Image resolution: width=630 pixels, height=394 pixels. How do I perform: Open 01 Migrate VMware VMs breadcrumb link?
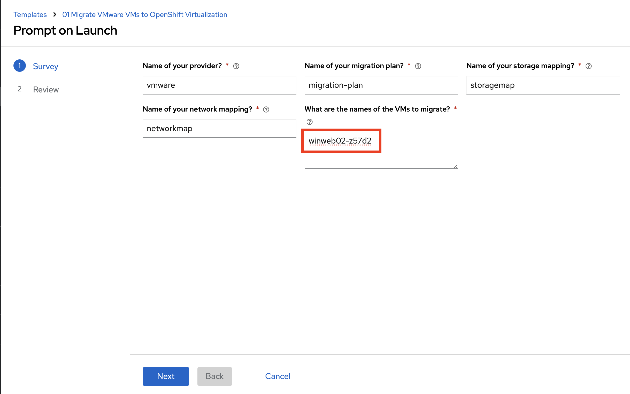click(x=145, y=15)
